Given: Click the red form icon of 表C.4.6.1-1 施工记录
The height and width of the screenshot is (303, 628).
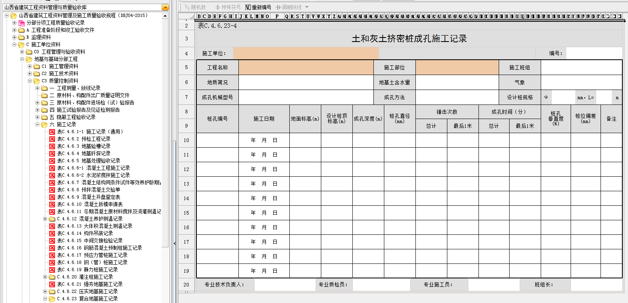Looking at the screenshot, I should [52, 132].
